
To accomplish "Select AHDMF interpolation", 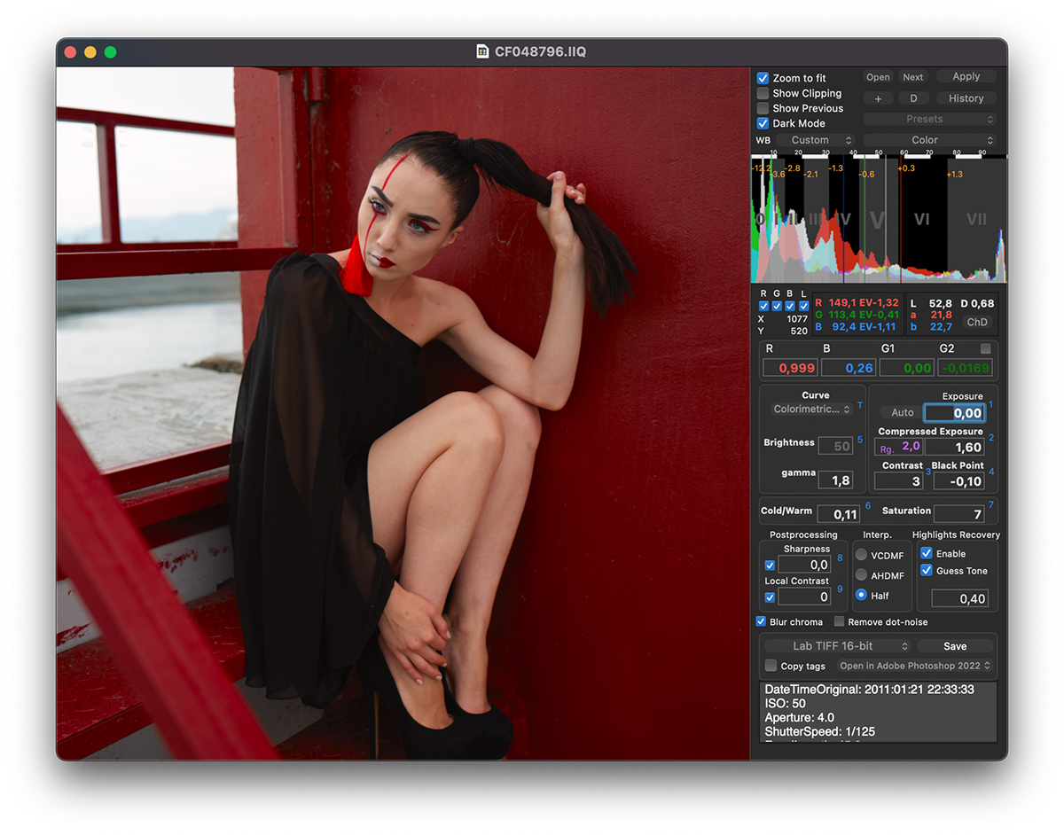I will click(861, 574).
